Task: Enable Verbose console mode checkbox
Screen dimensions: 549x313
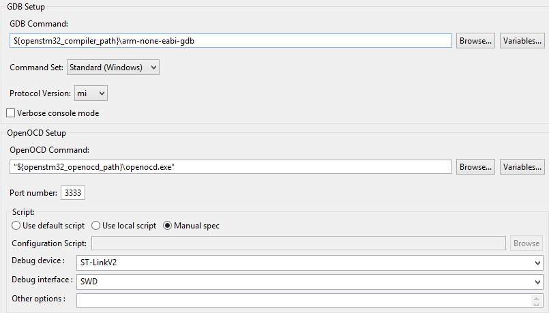Action: click(x=11, y=113)
